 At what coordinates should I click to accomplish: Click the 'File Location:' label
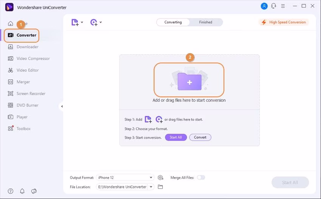pyautogui.click(x=80, y=187)
